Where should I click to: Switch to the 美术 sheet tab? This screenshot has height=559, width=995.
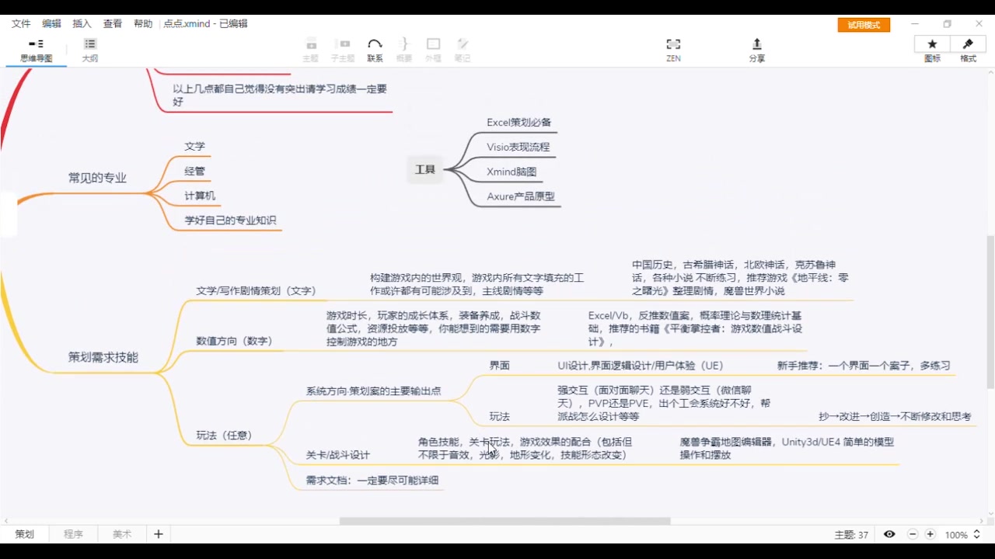[122, 534]
